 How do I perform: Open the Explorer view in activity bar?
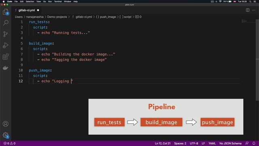tap(6, 12)
